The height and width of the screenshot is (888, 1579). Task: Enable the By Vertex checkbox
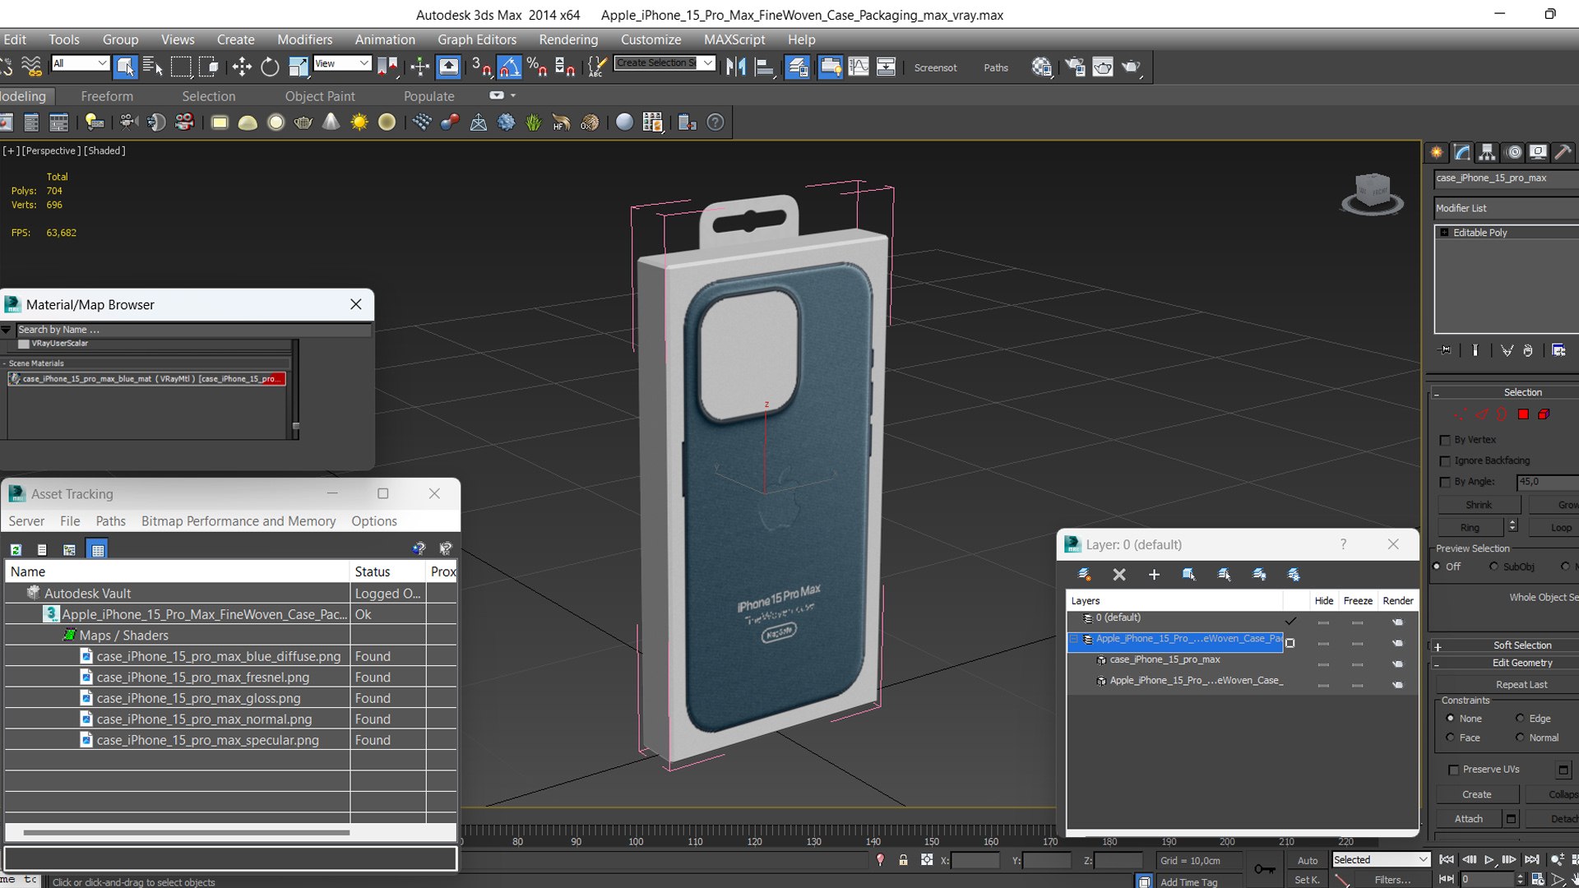1445,440
